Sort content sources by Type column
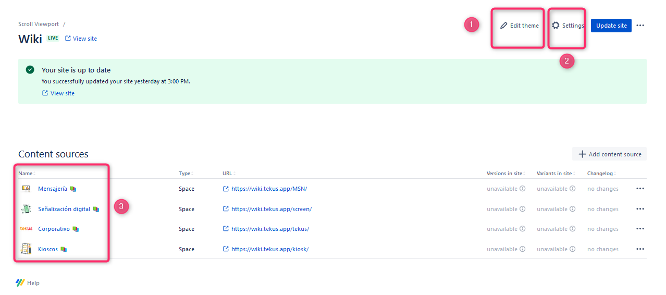666x295 pixels. 185,174
